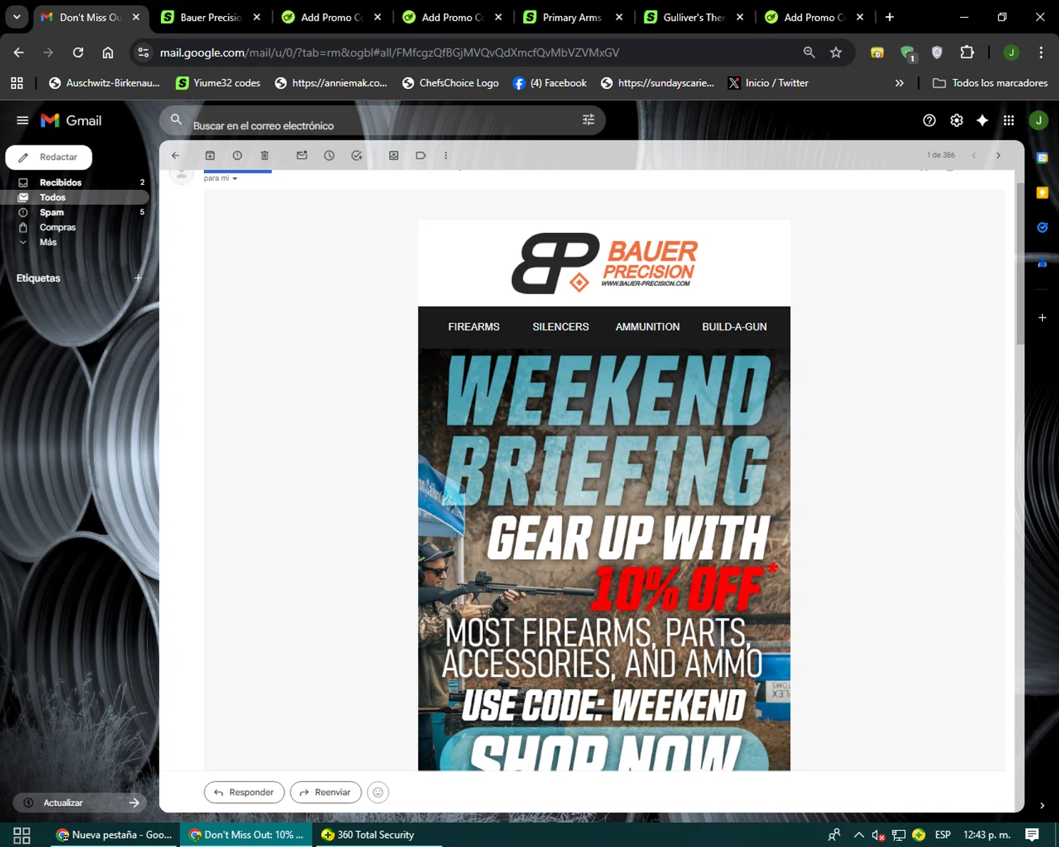Open Chrome tab search dropdown arrow

tap(16, 17)
